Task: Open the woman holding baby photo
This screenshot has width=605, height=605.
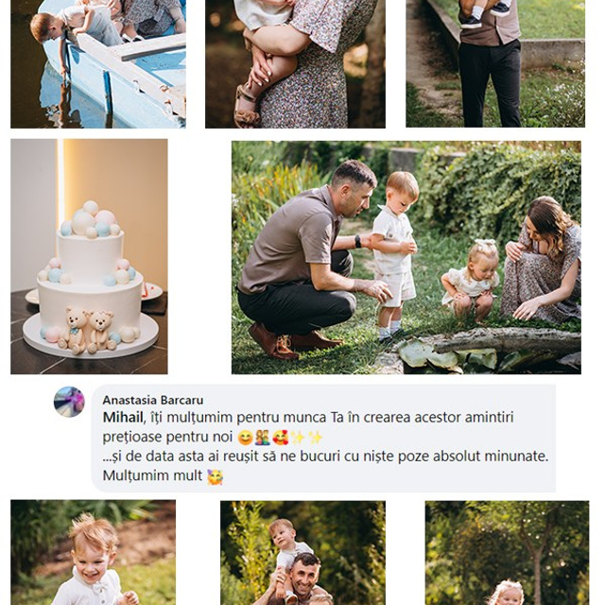Action: tap(295, 63)
